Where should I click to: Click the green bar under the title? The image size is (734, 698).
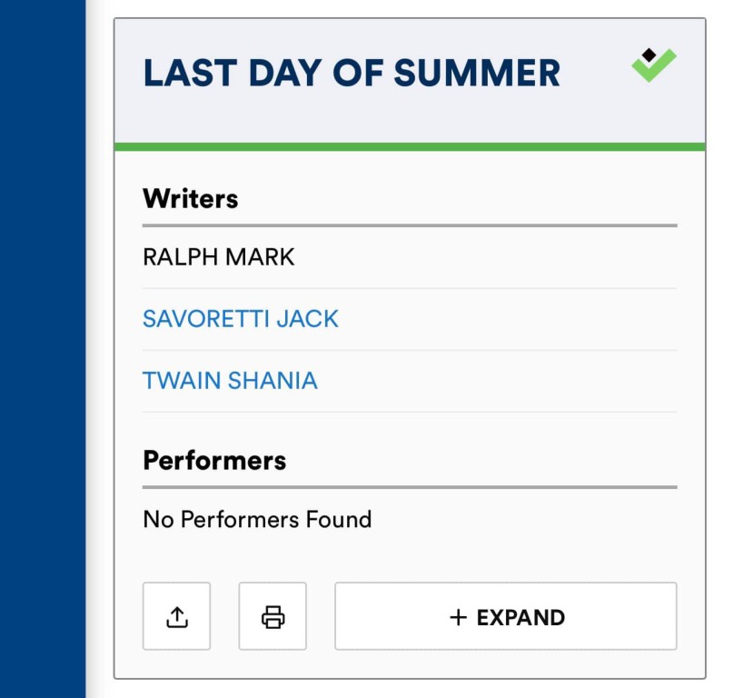410,147
